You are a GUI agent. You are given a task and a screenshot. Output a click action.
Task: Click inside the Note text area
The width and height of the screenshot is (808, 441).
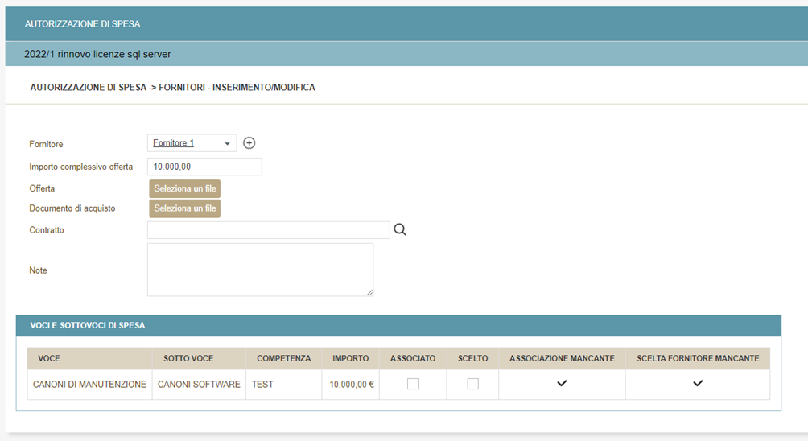(260, 270)
